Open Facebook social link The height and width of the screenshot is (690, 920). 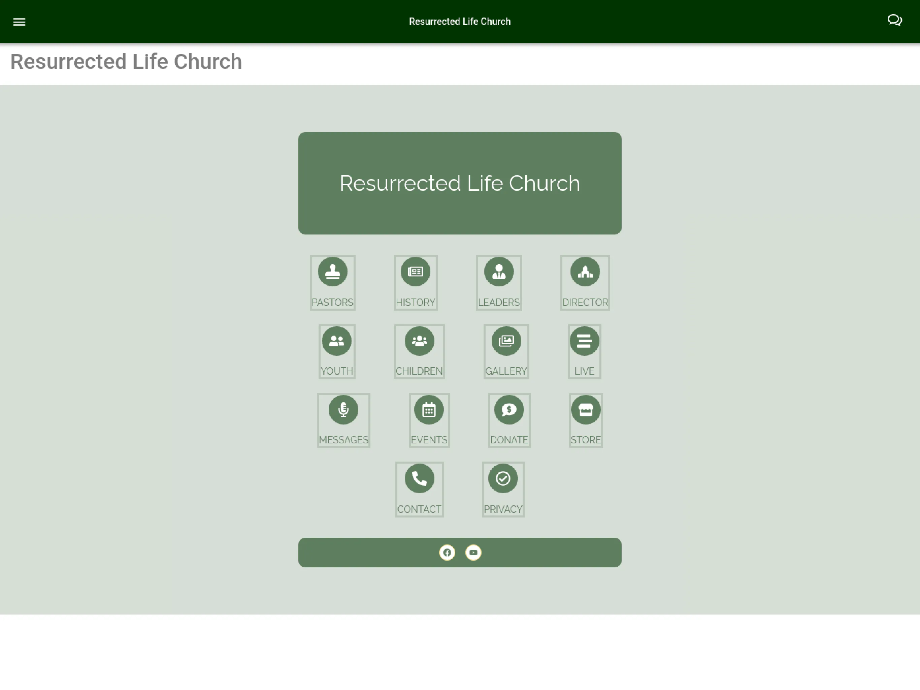point(447,552)
